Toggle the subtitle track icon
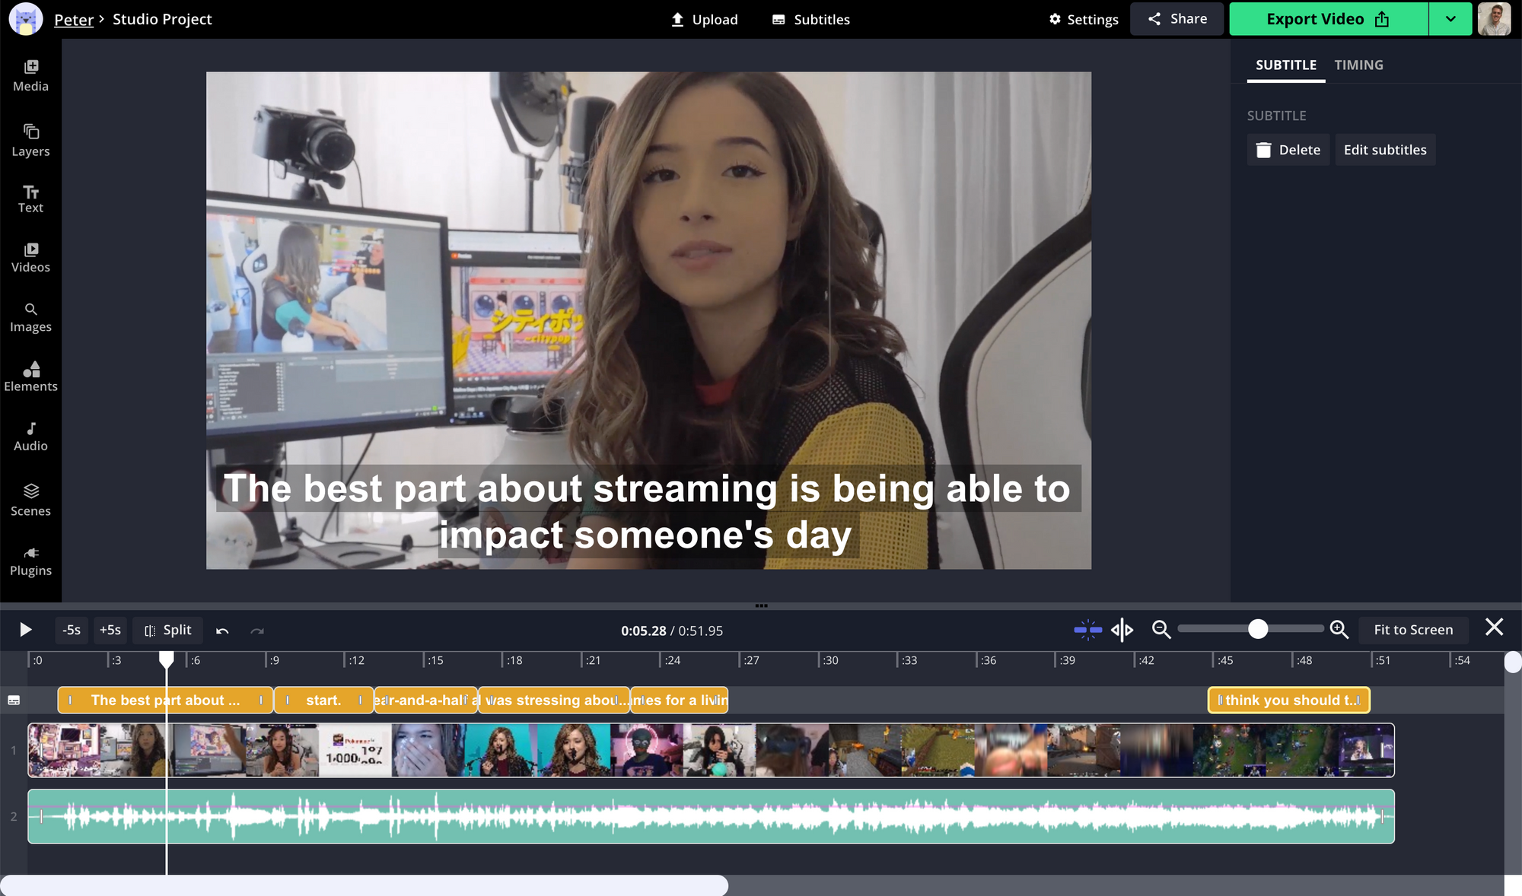The image size is (1522, 896). tap(14, 699)
